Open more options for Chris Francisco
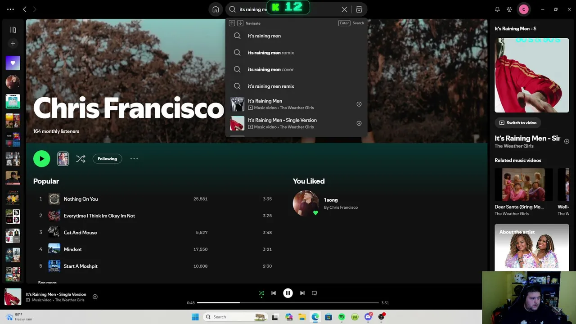 (134, 158)
